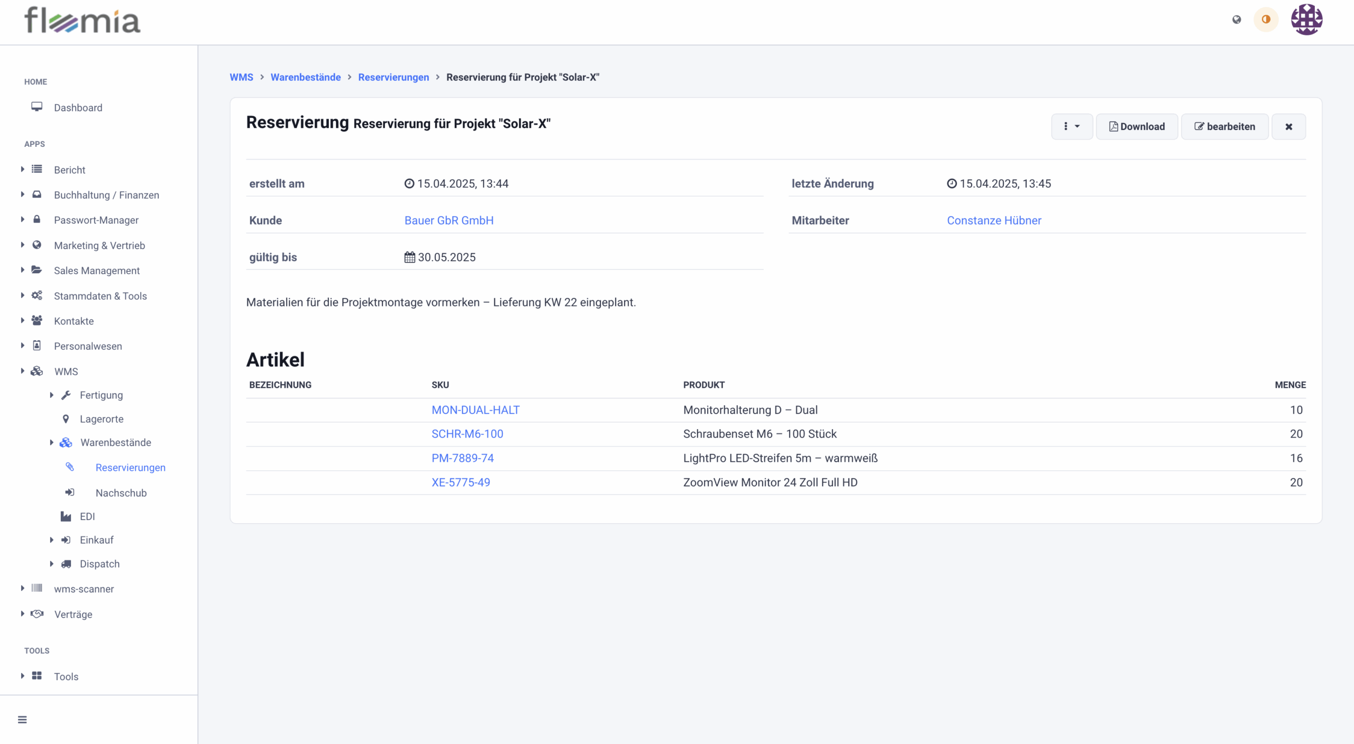
Task: Click the EDI factory icon
Action: tap(66, 516)
